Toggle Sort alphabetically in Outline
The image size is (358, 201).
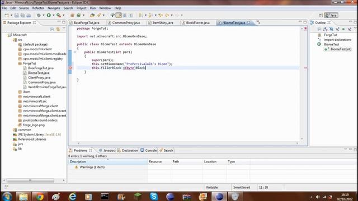[x=326, y=29]
